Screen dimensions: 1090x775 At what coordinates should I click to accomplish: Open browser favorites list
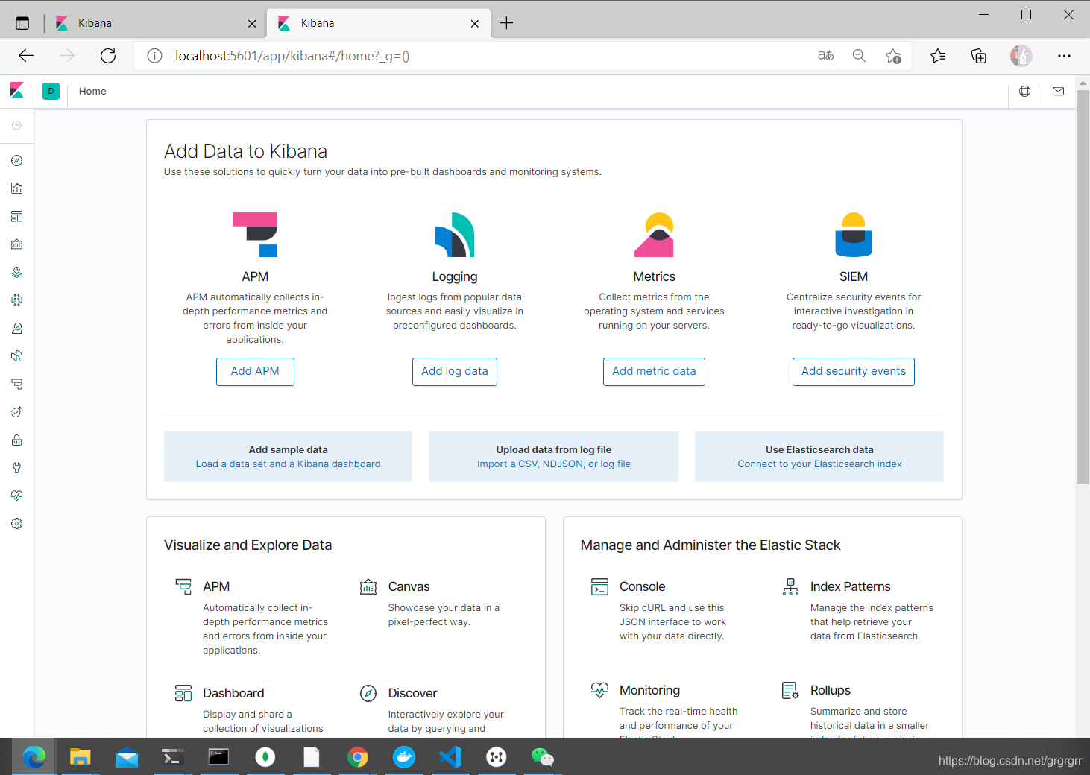(x=938, y=56)
